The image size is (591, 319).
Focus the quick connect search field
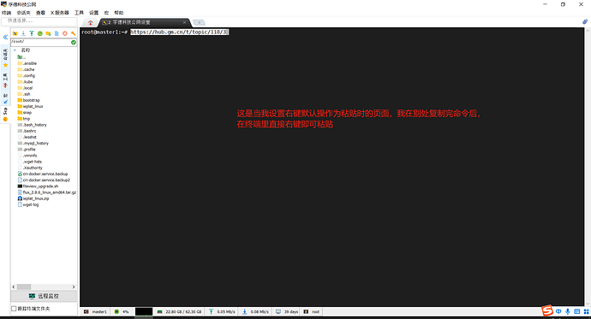tap(39, 21)
